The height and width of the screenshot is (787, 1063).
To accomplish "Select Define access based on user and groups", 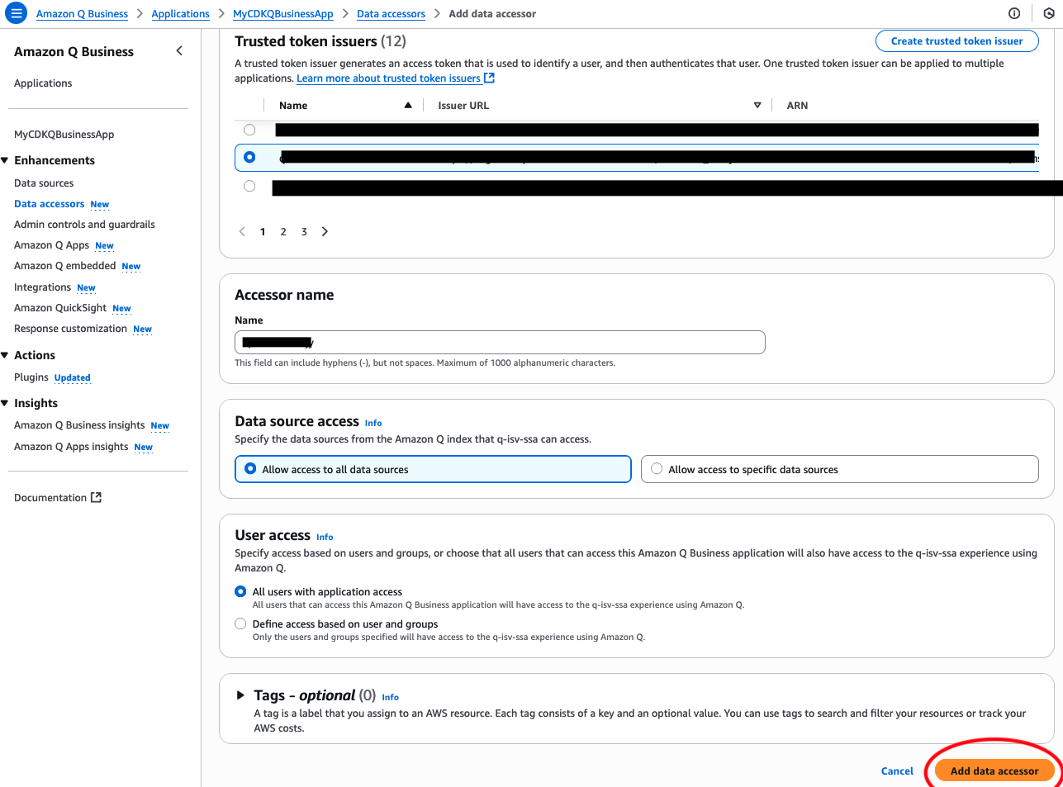I will click(240, 623).
